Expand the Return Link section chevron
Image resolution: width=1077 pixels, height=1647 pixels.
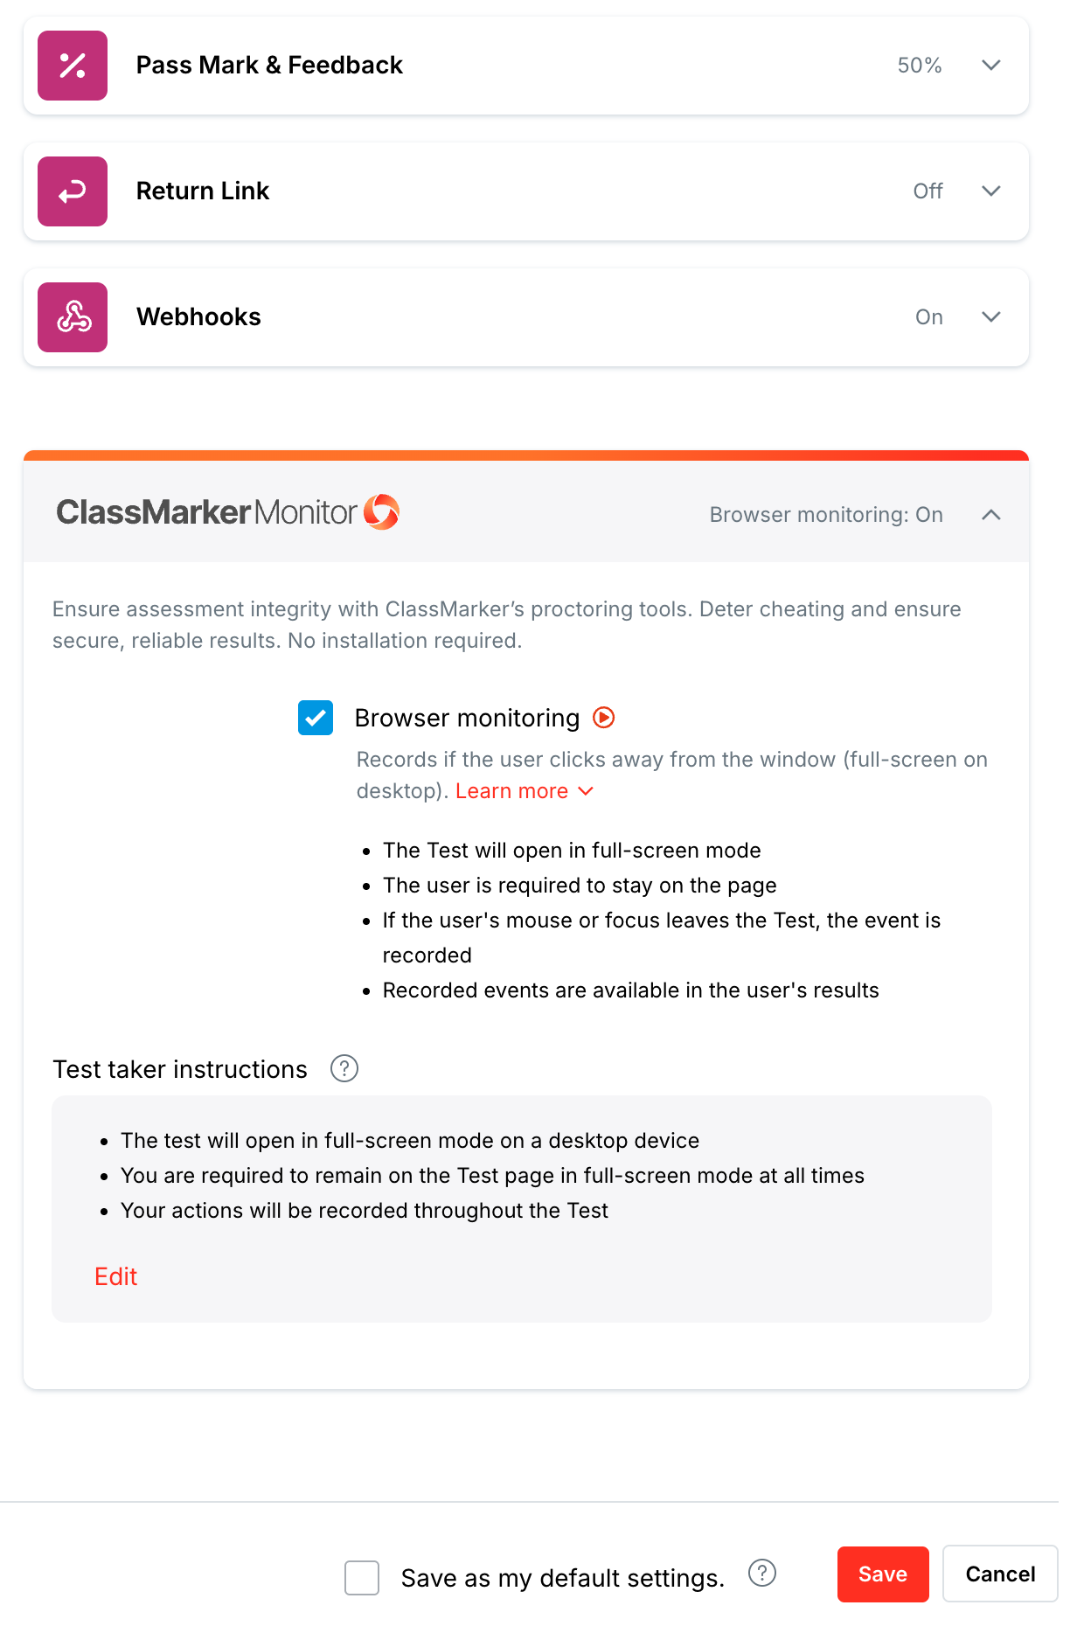pyautogui.click(x=990, y=191)
